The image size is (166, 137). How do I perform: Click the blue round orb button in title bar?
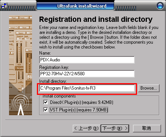(x=160, y=6)
